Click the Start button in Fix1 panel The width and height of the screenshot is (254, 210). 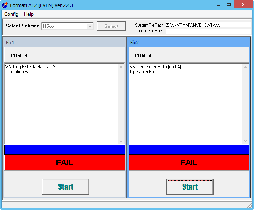coord(65,186)
